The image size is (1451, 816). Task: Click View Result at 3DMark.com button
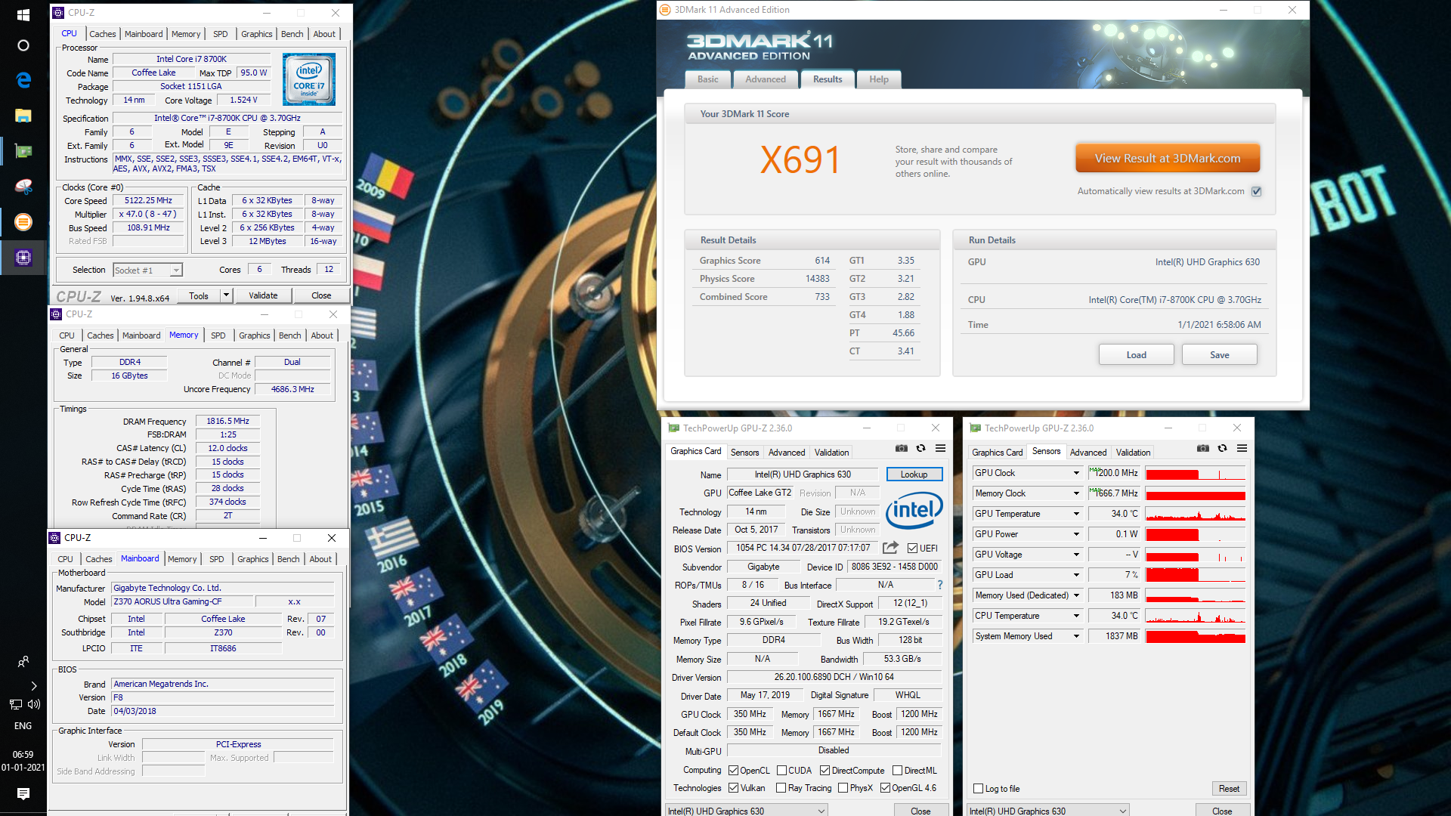[x=1168, y=159]
